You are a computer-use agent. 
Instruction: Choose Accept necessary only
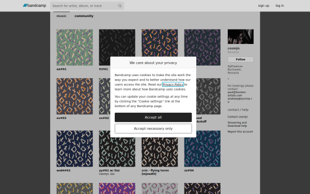pos(153,129)
